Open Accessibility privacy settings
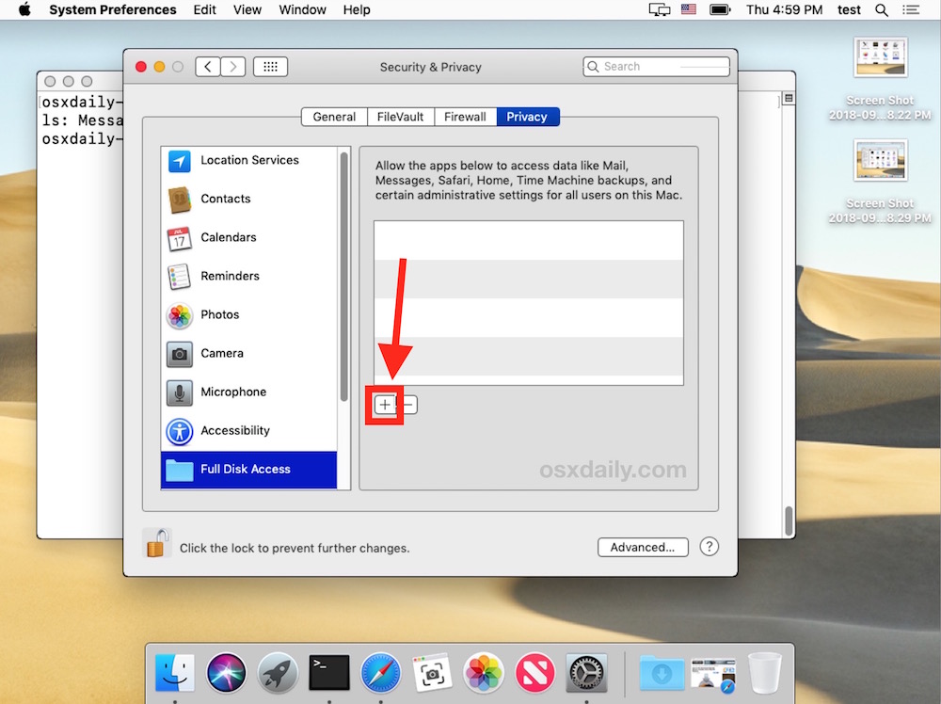The image size is (941, 704). pyautogui.click(x=233, y=430)
